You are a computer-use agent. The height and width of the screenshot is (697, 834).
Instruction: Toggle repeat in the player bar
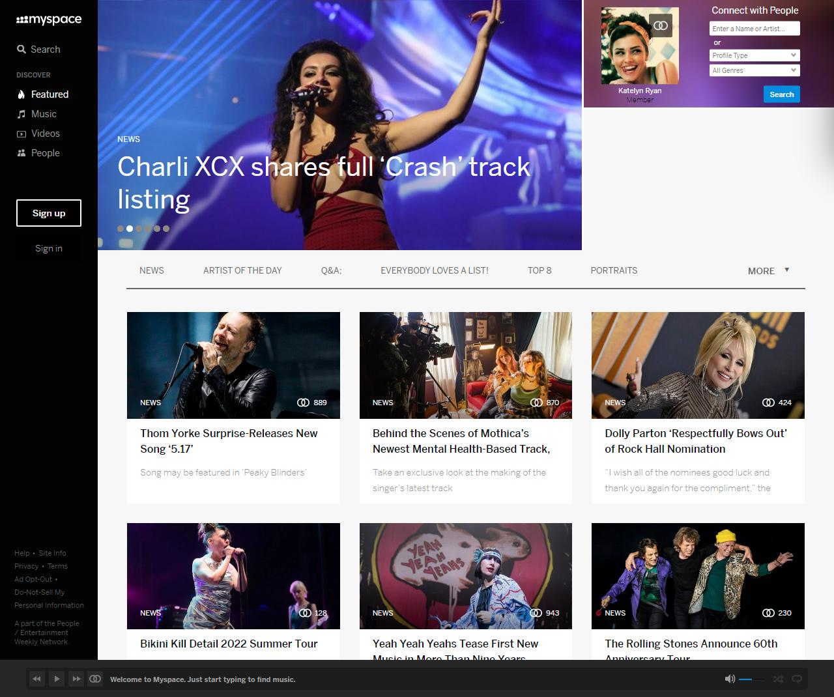click(x=796, y=679)
